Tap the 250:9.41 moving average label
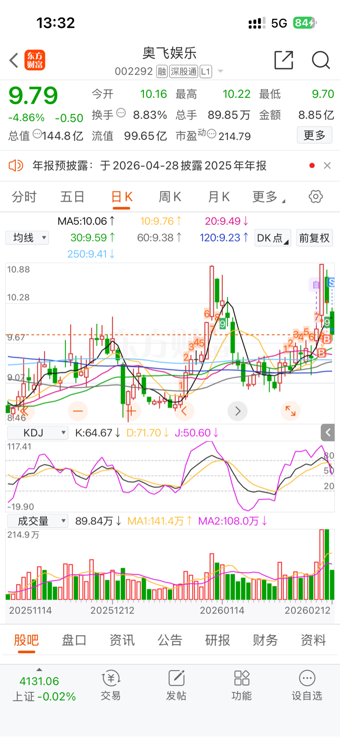Viewport: 340px width, 737px height. (x=91, y=254)
